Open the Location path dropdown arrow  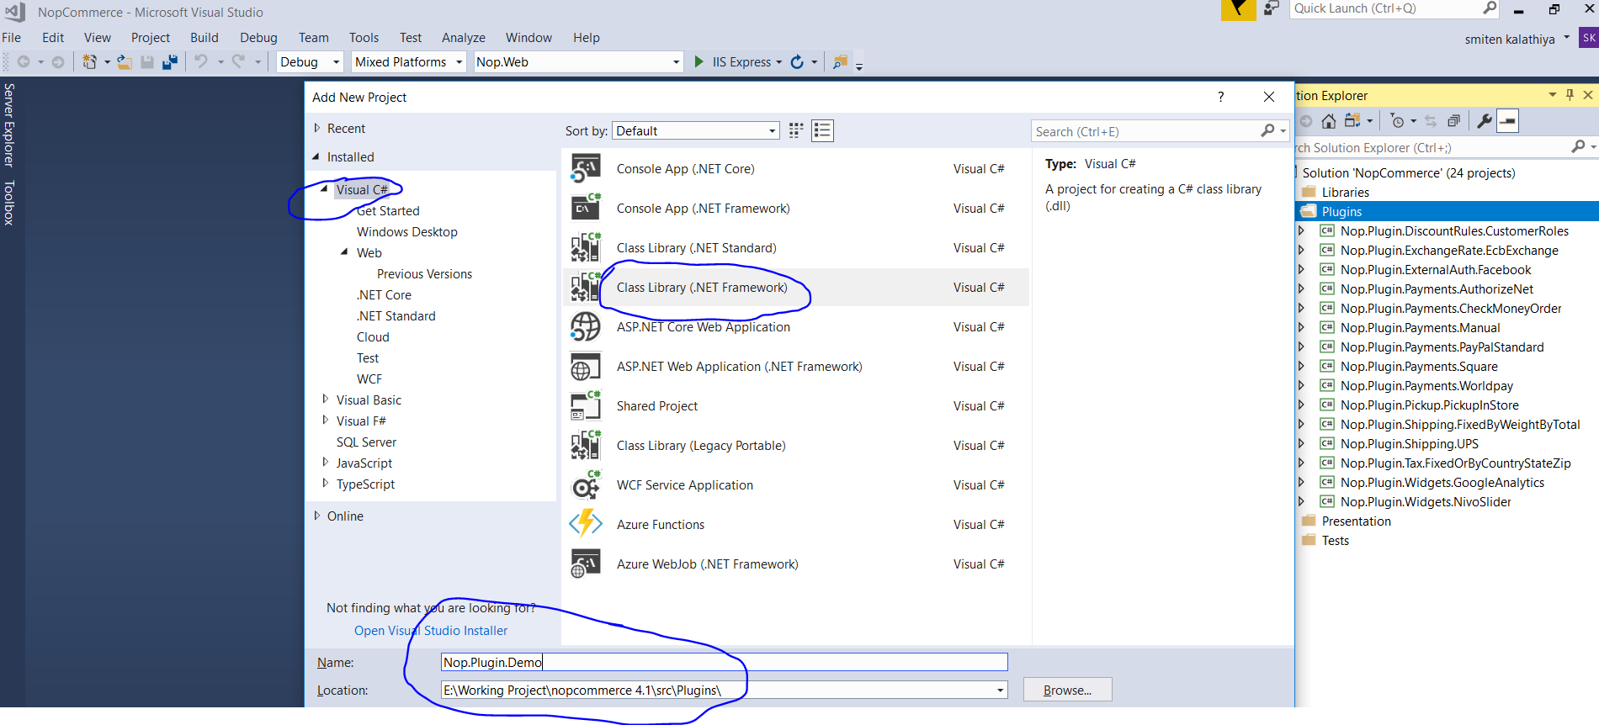(x=1000, y=690)
